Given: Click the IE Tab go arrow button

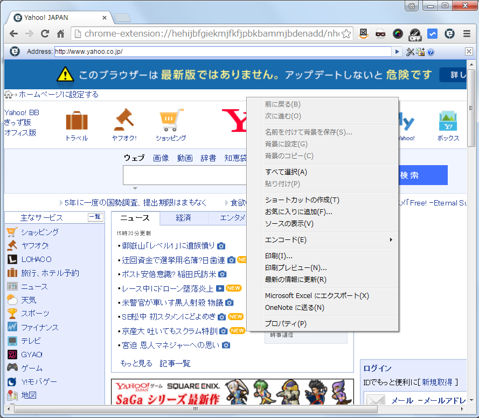Looking at the screenshot, I should pos(397,52).
